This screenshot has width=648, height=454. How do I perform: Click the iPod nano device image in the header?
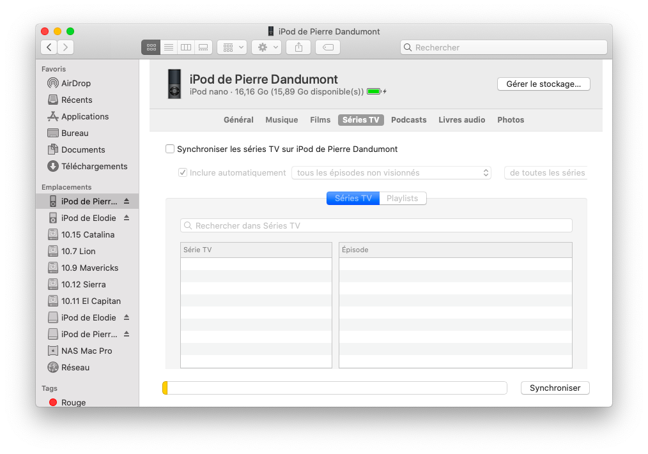pos(174,84)
